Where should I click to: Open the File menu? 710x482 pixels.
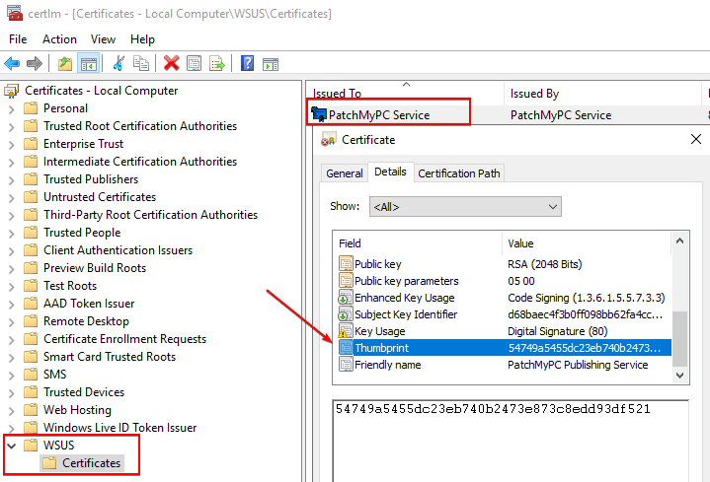coord(18,39)
